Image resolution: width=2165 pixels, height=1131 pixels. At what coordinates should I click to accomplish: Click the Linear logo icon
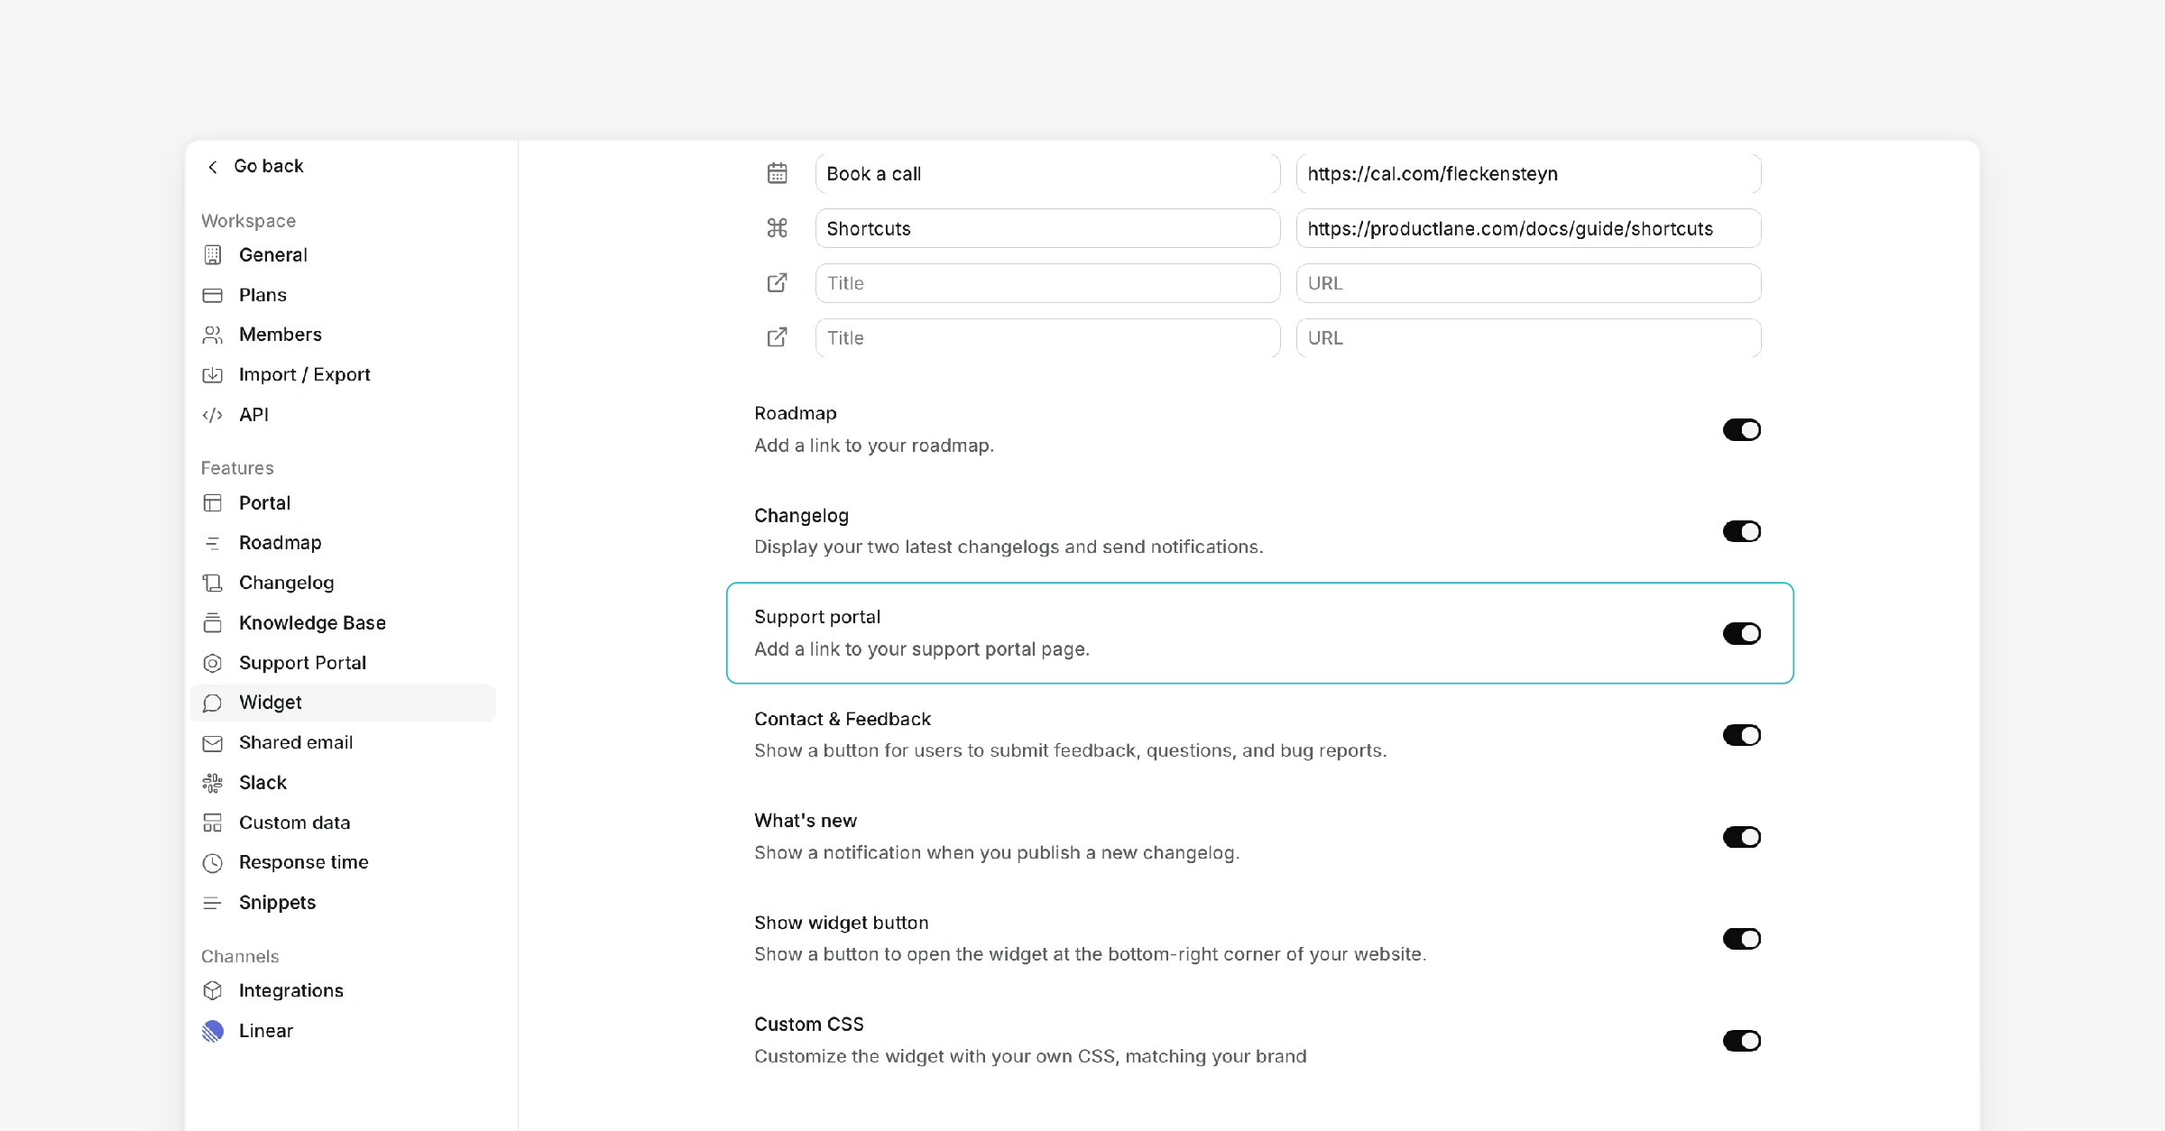tap(213, 1031)
